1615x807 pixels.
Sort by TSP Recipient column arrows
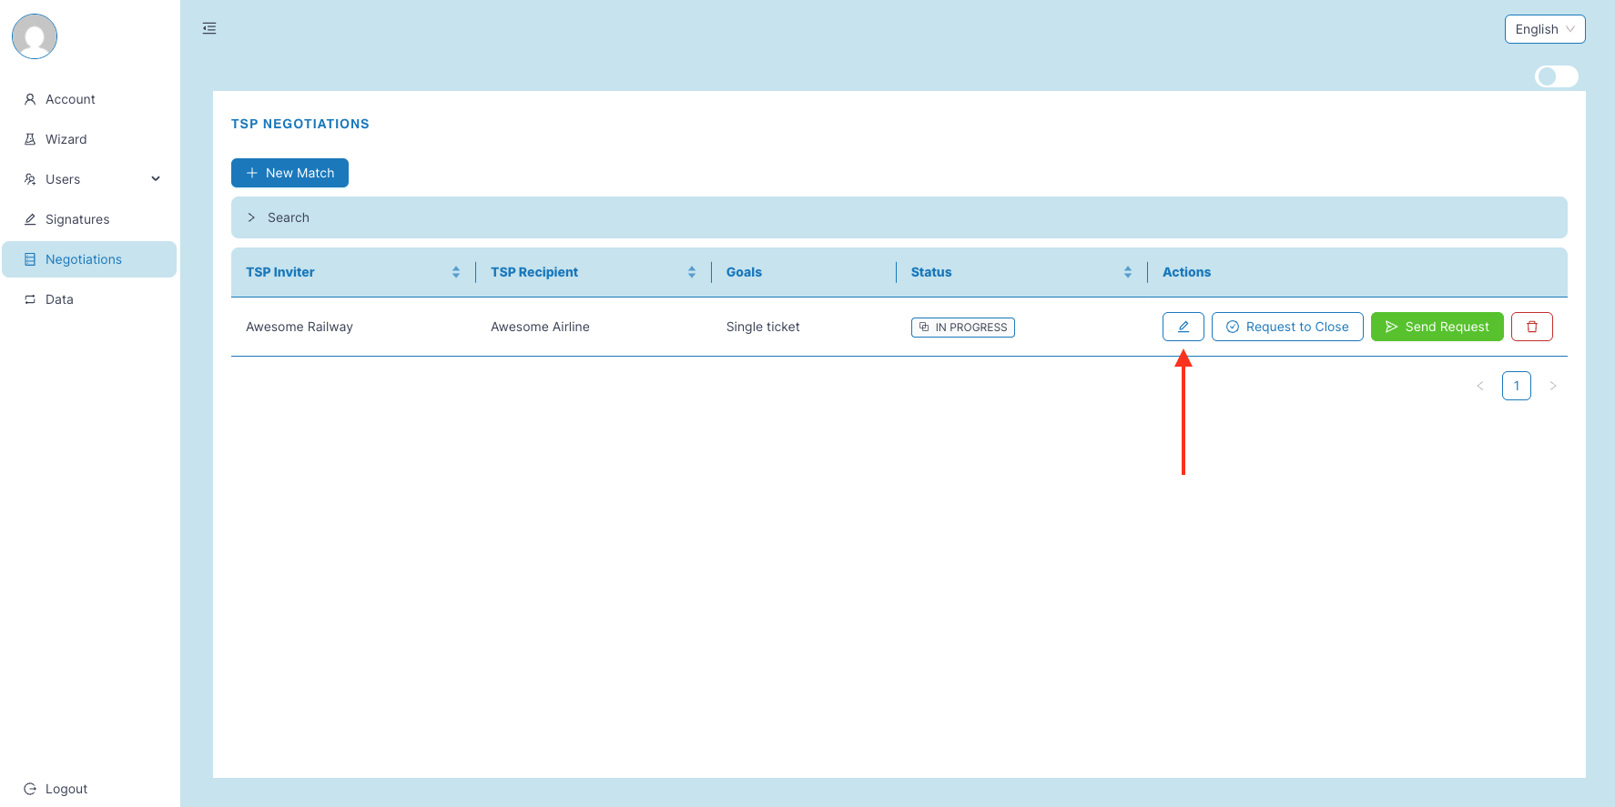pyautogui.click(x=692, y=272)
